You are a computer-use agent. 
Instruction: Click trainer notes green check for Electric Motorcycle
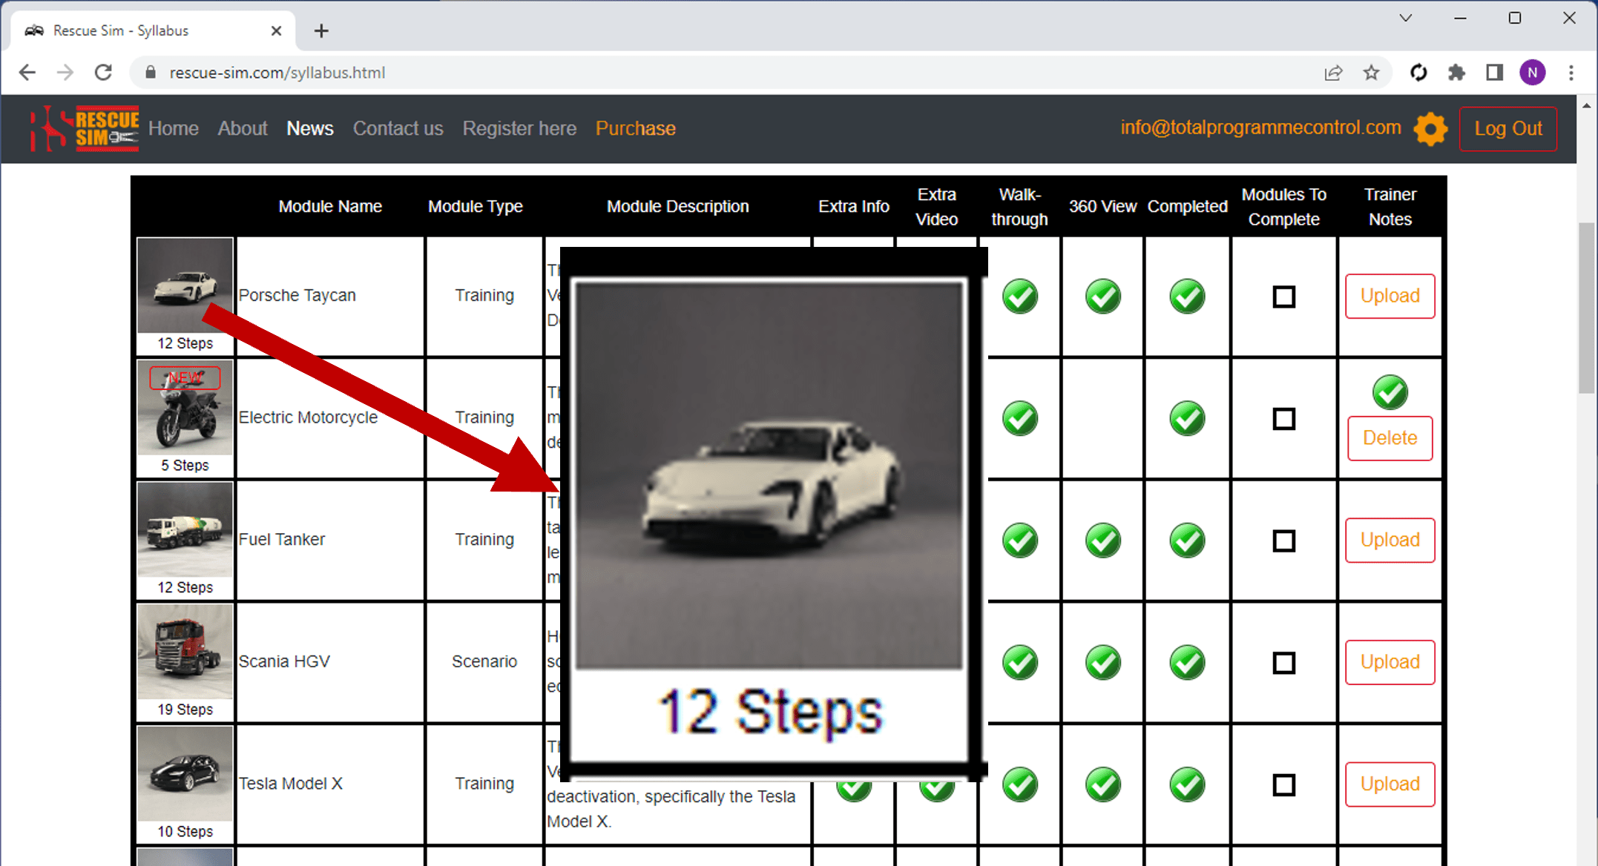click(x=1390, y=392)
